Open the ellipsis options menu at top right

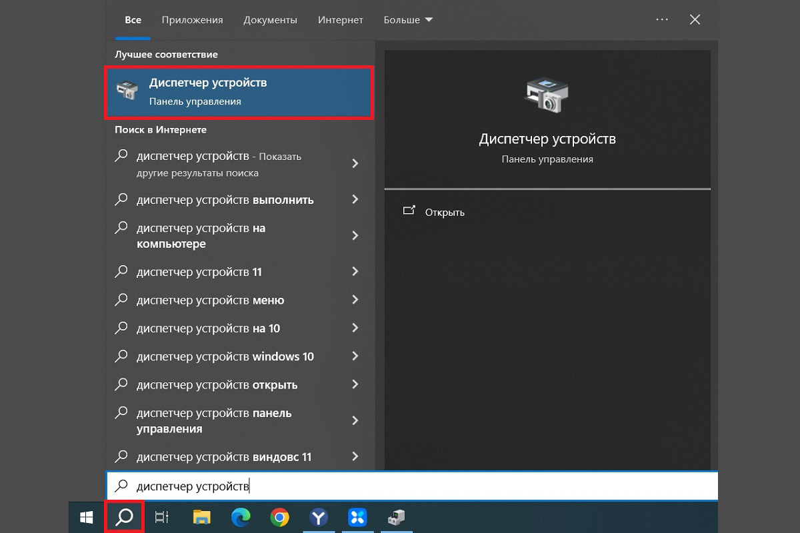[661, 19]
